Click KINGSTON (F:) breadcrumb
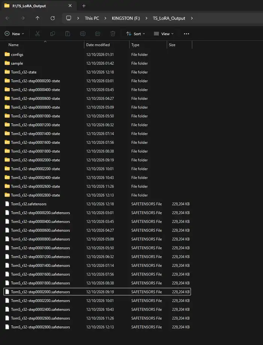The height and width of the screenshot is (345, 263). (126, 18)
